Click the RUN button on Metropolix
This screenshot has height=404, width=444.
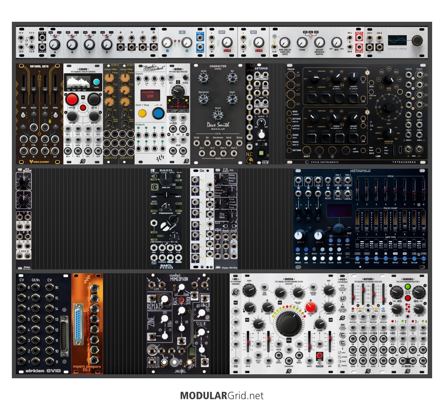point(298,250)
